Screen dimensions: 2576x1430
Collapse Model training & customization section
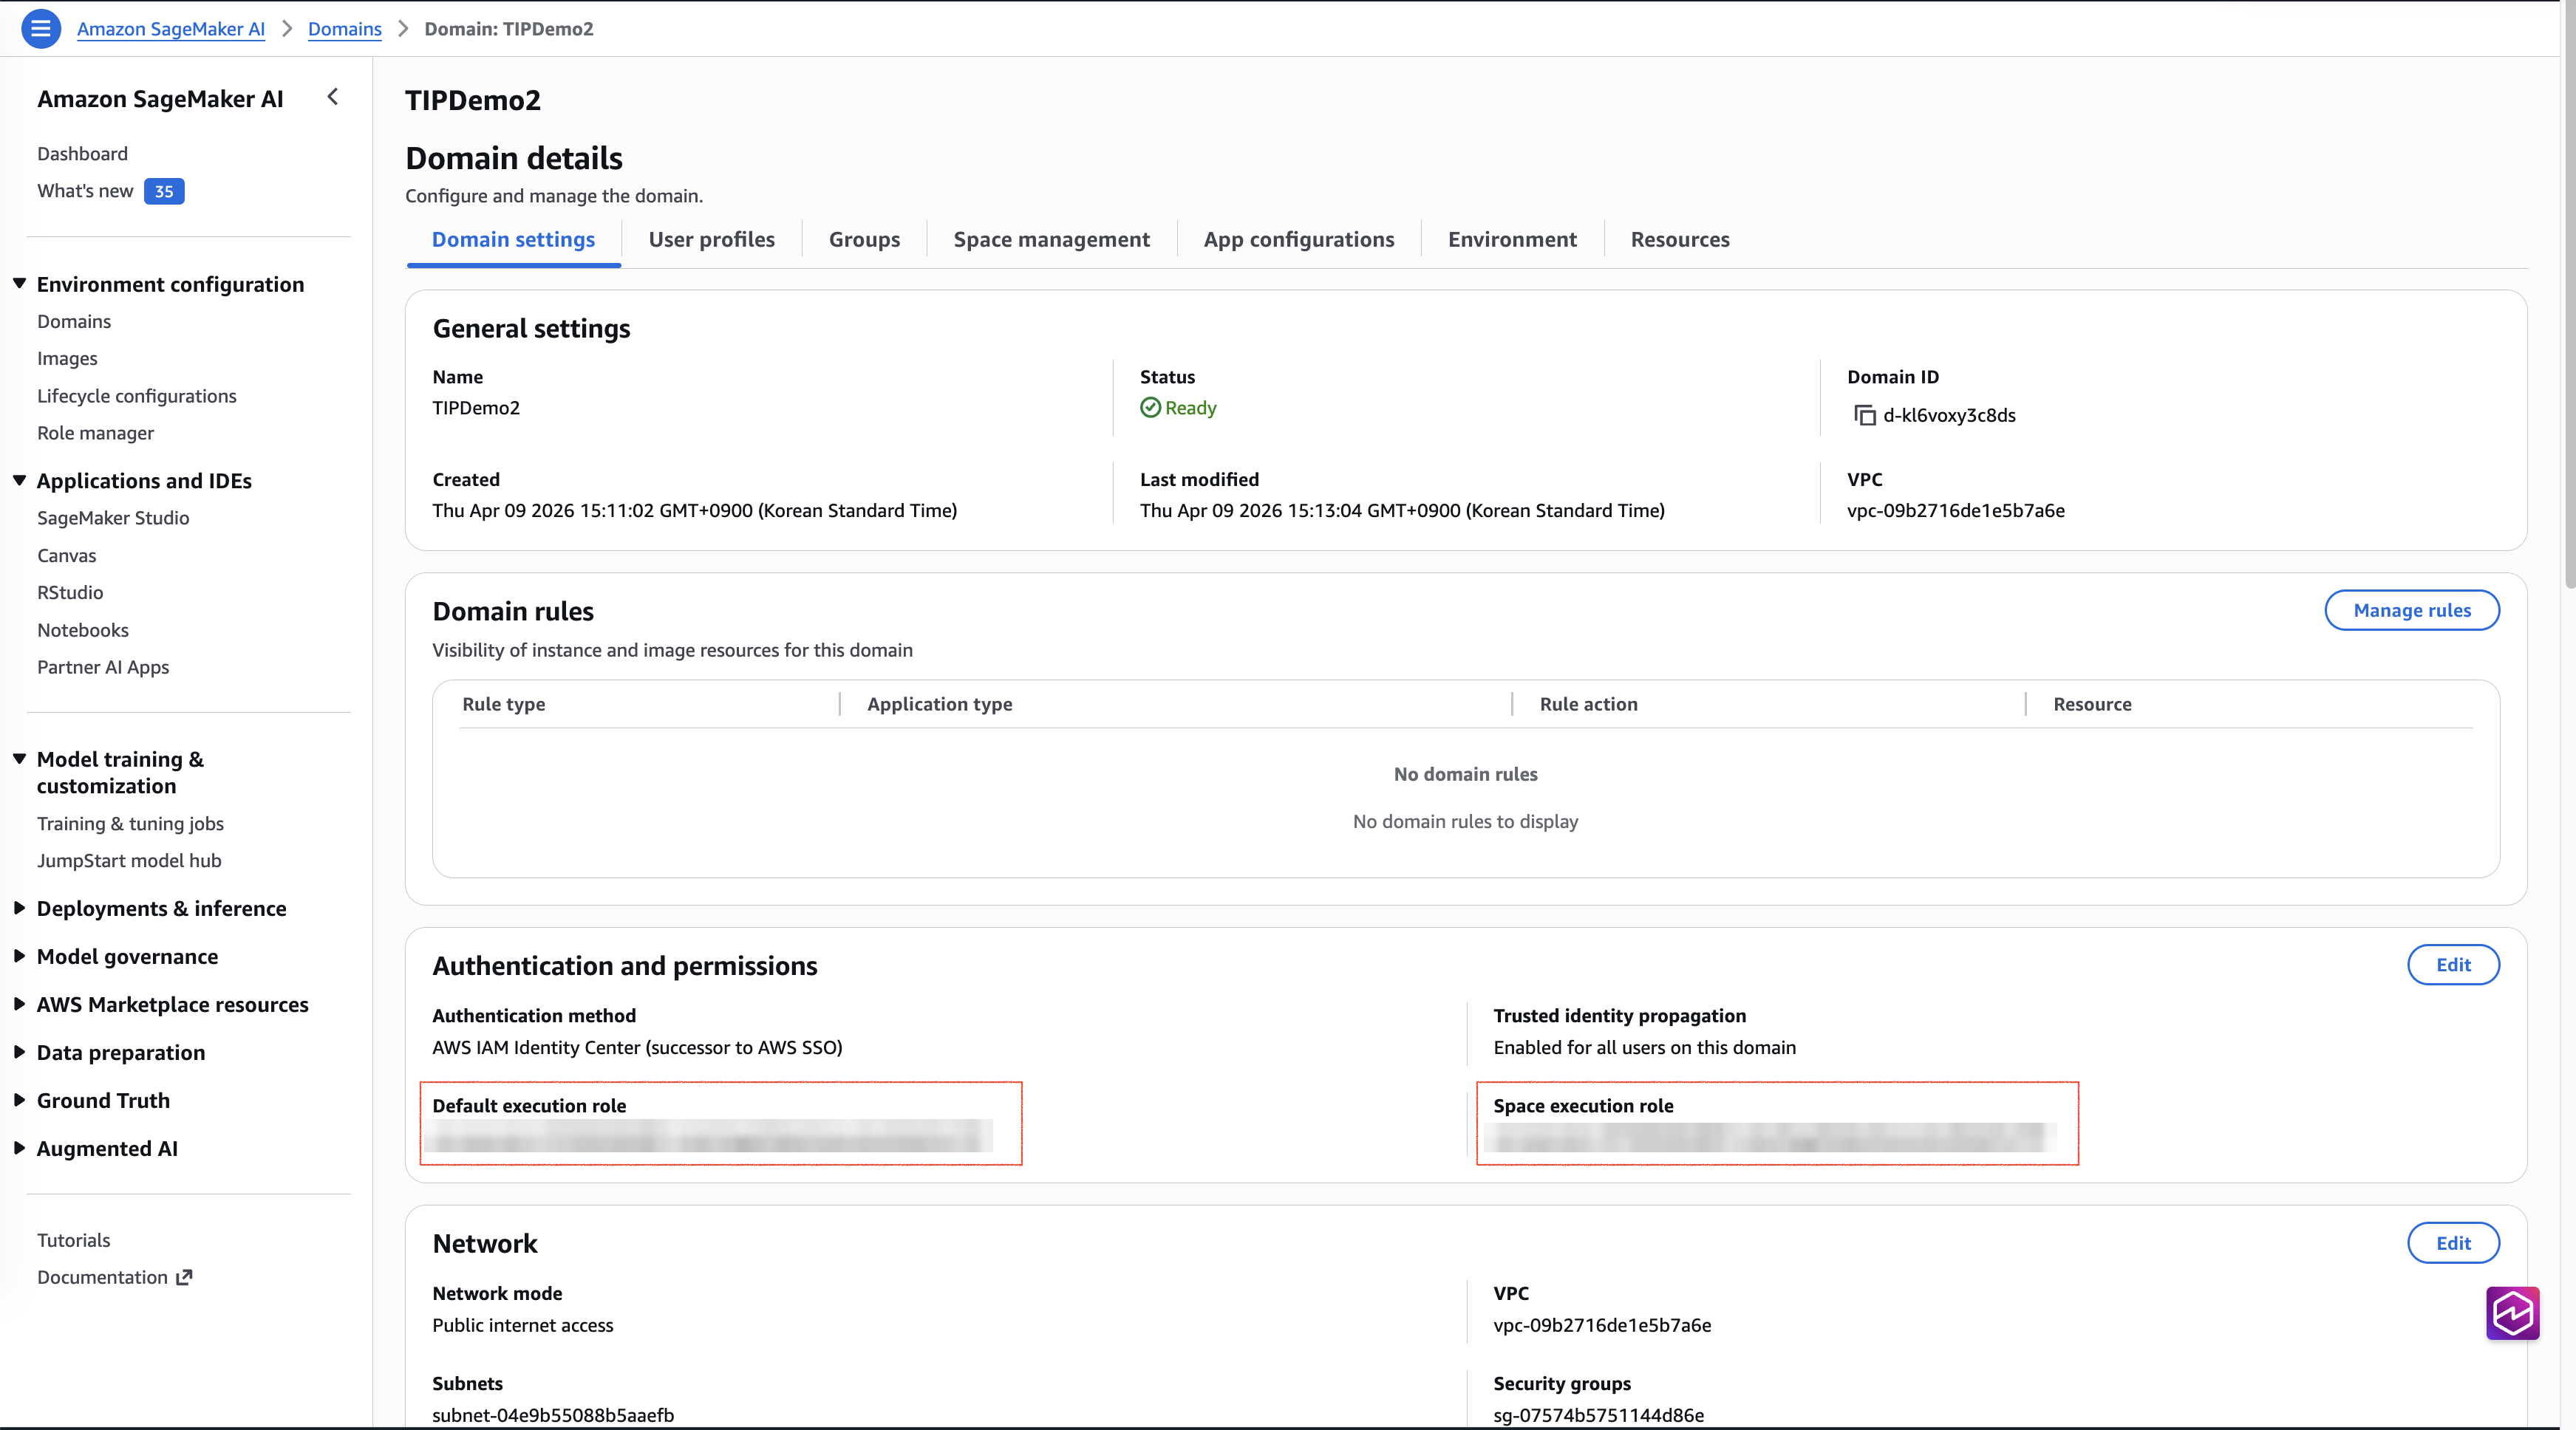click(x=19, y=759)
